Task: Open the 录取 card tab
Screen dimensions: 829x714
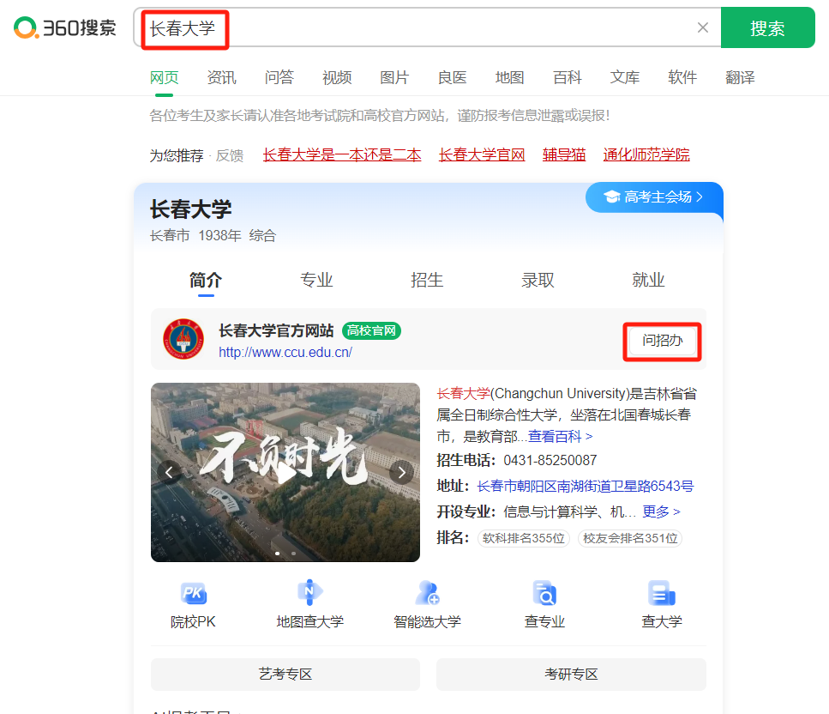Action: [538, 280]
